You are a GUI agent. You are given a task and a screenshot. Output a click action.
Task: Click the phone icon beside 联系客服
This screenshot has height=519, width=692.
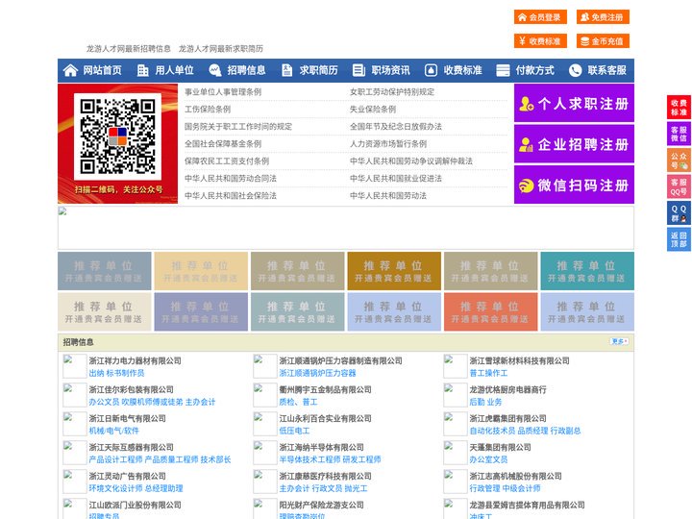(x=575, y=70)
